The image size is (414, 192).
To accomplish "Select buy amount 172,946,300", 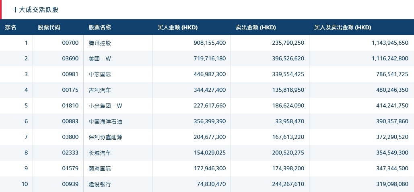I will pyautogui.click(x=210, y=169).
